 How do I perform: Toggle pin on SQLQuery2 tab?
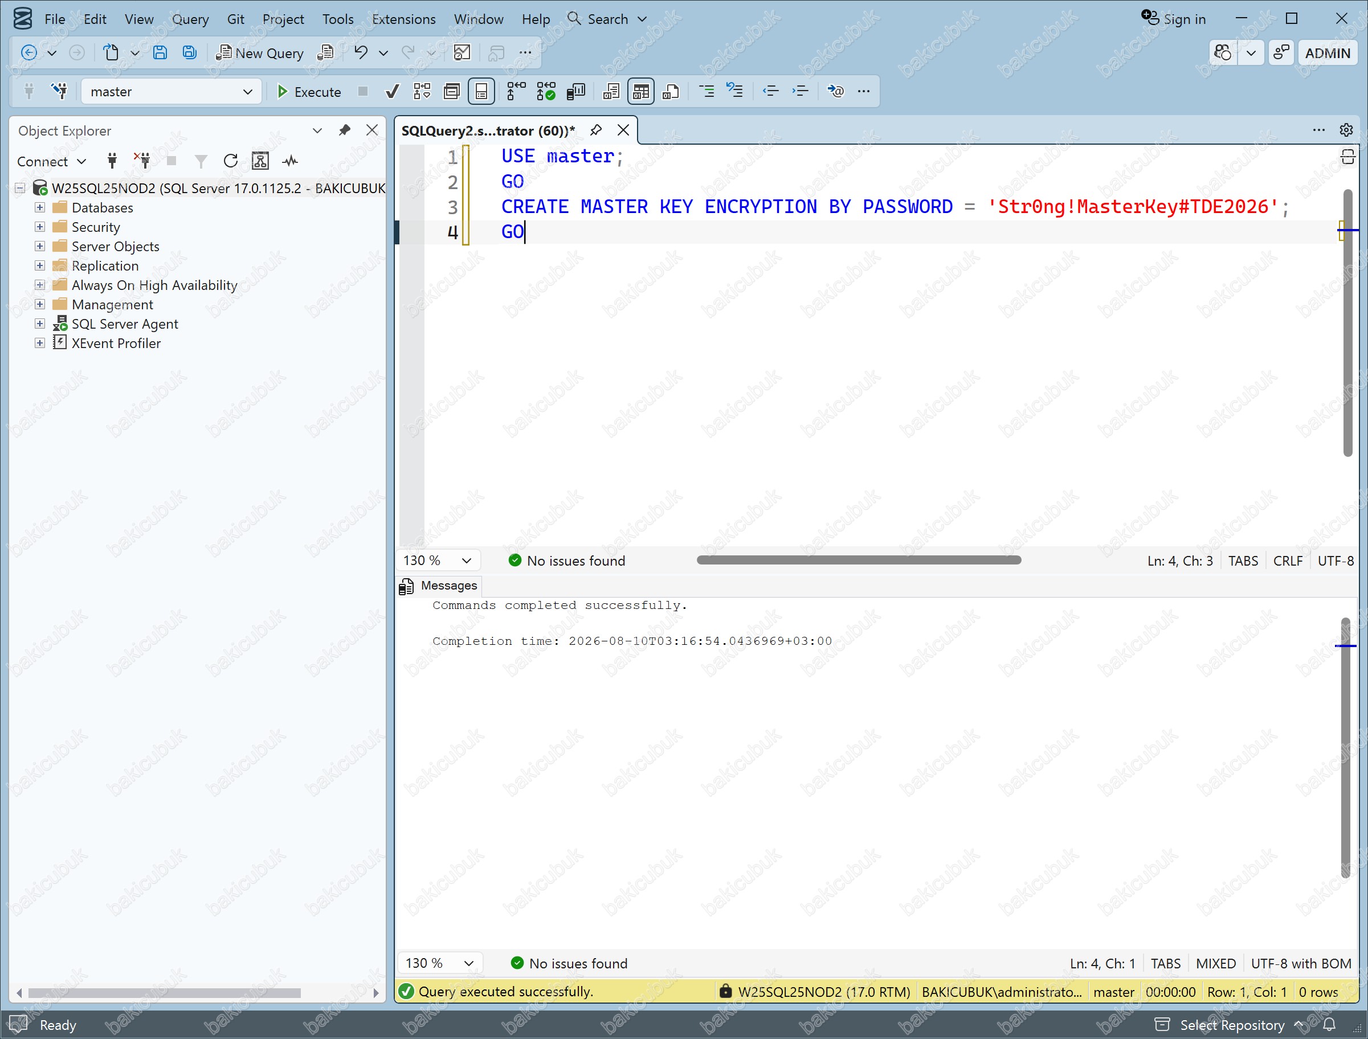click(x=595, y=130)
